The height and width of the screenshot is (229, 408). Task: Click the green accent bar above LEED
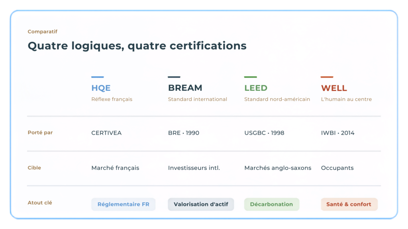[250, 77]
